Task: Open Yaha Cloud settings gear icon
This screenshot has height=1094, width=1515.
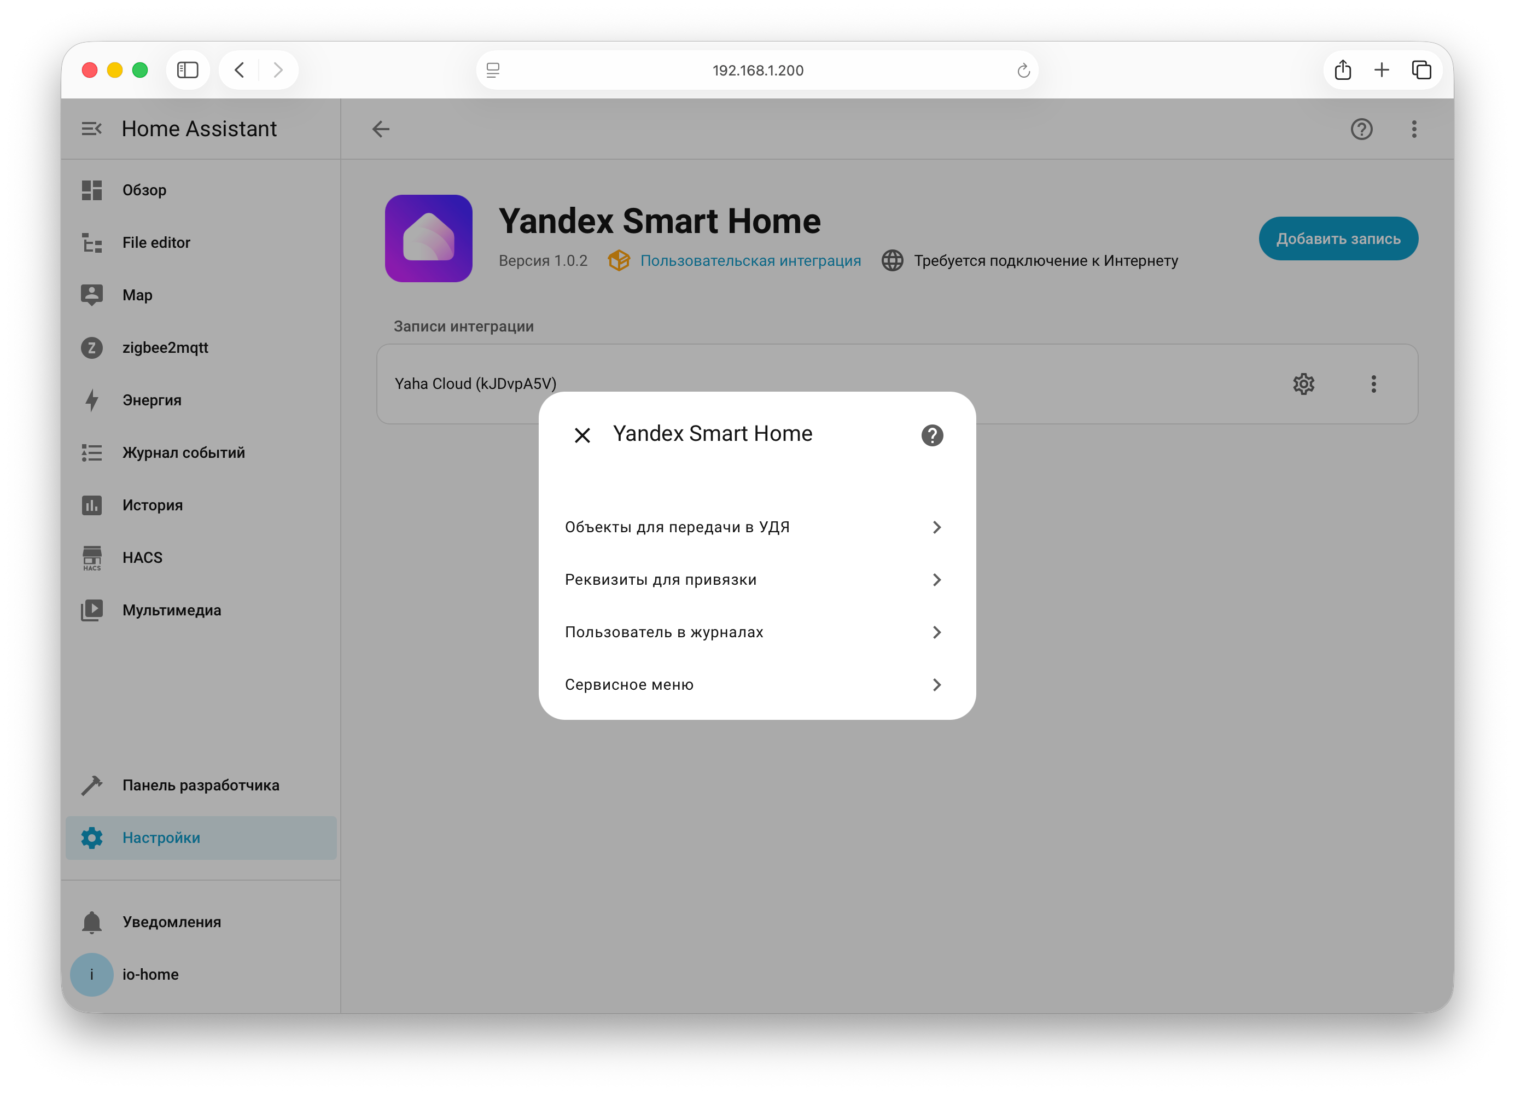Action: (1303, 384)
